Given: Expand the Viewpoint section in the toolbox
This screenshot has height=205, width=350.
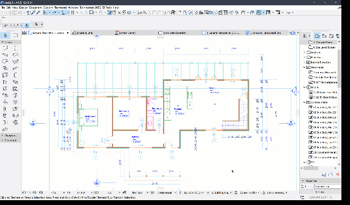Looking at the screenshot, I should tap(3, 136).
